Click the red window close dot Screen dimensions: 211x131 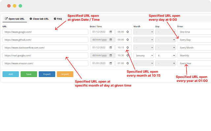click(x=9, y=6)
